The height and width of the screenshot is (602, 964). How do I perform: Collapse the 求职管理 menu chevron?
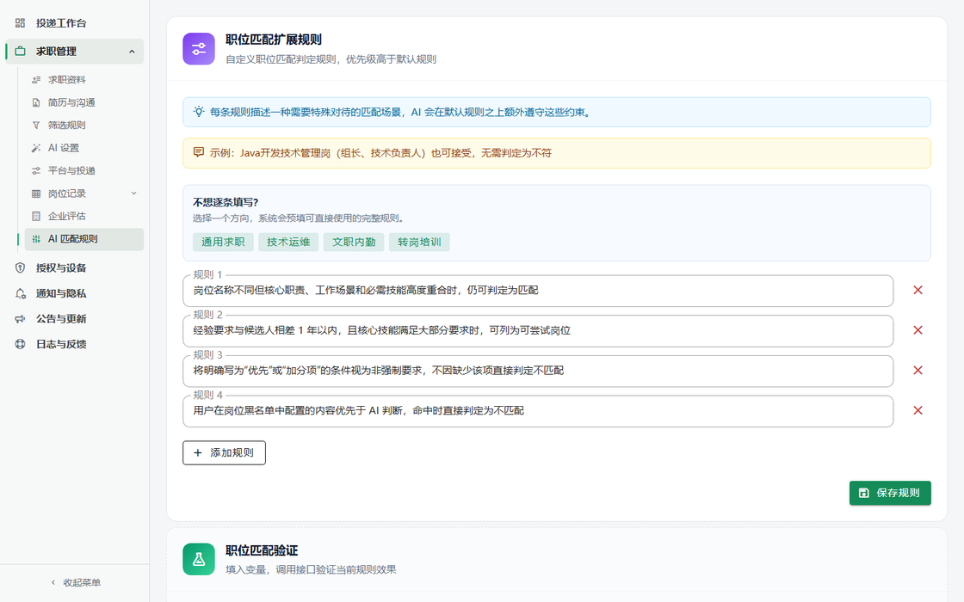click(132, 52)
